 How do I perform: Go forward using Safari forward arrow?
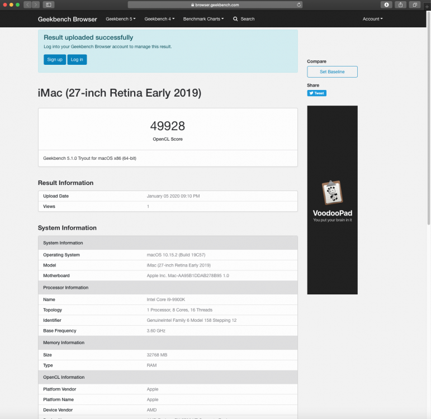tap(36, 4)
